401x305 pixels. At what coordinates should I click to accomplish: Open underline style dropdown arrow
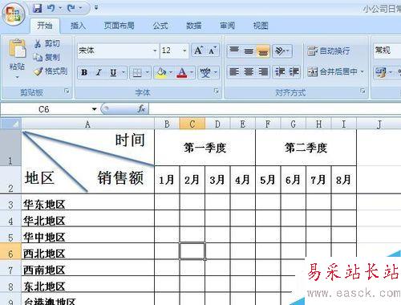coord(124,72)
